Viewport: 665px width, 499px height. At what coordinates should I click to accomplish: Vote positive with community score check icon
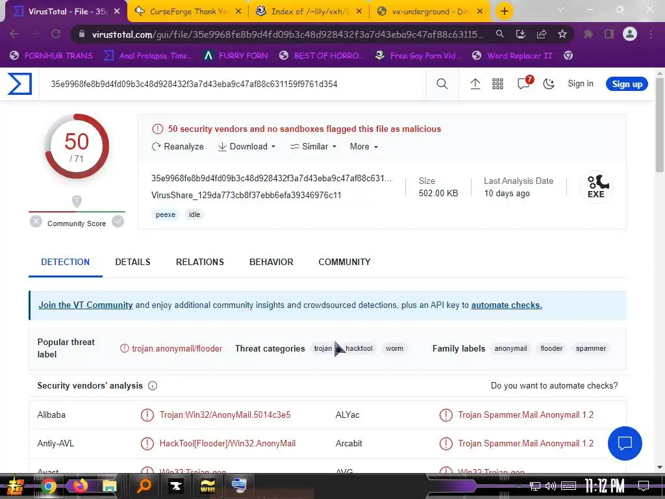click(118, 221)
